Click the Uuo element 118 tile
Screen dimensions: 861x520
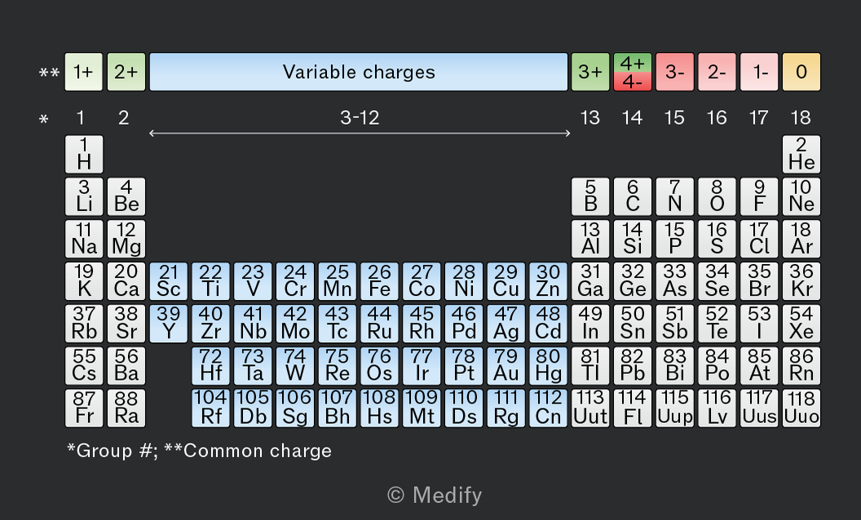coord(801,408)
